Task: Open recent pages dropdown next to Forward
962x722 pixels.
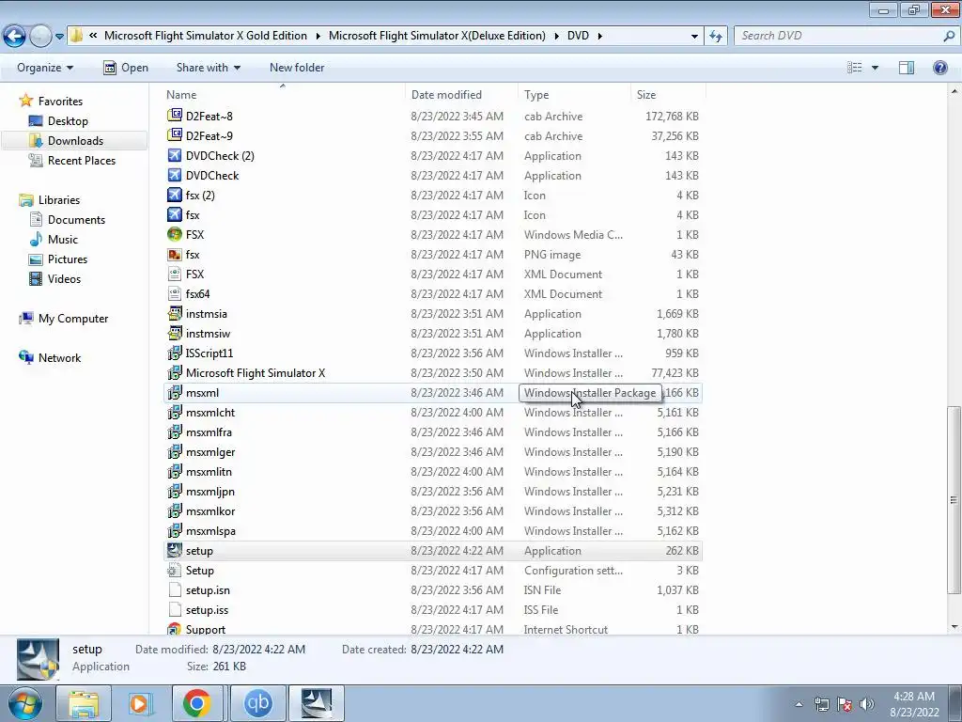Action: (x=59, y=37)
